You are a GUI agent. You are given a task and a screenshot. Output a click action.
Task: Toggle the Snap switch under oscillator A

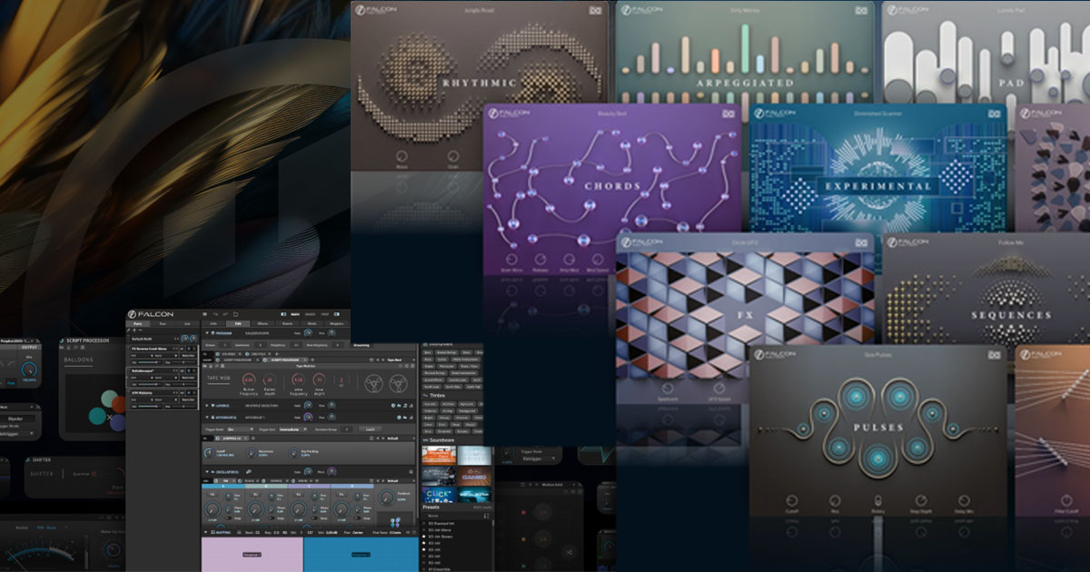229,518
